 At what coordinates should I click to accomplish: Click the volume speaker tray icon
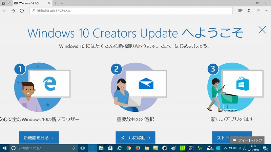point(235,148)
